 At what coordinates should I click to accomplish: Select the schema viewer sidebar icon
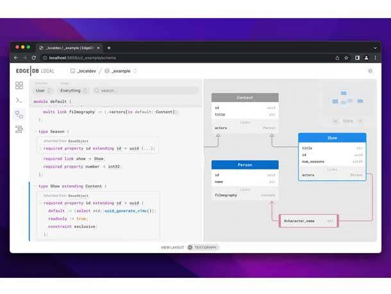tap(19, 114)
